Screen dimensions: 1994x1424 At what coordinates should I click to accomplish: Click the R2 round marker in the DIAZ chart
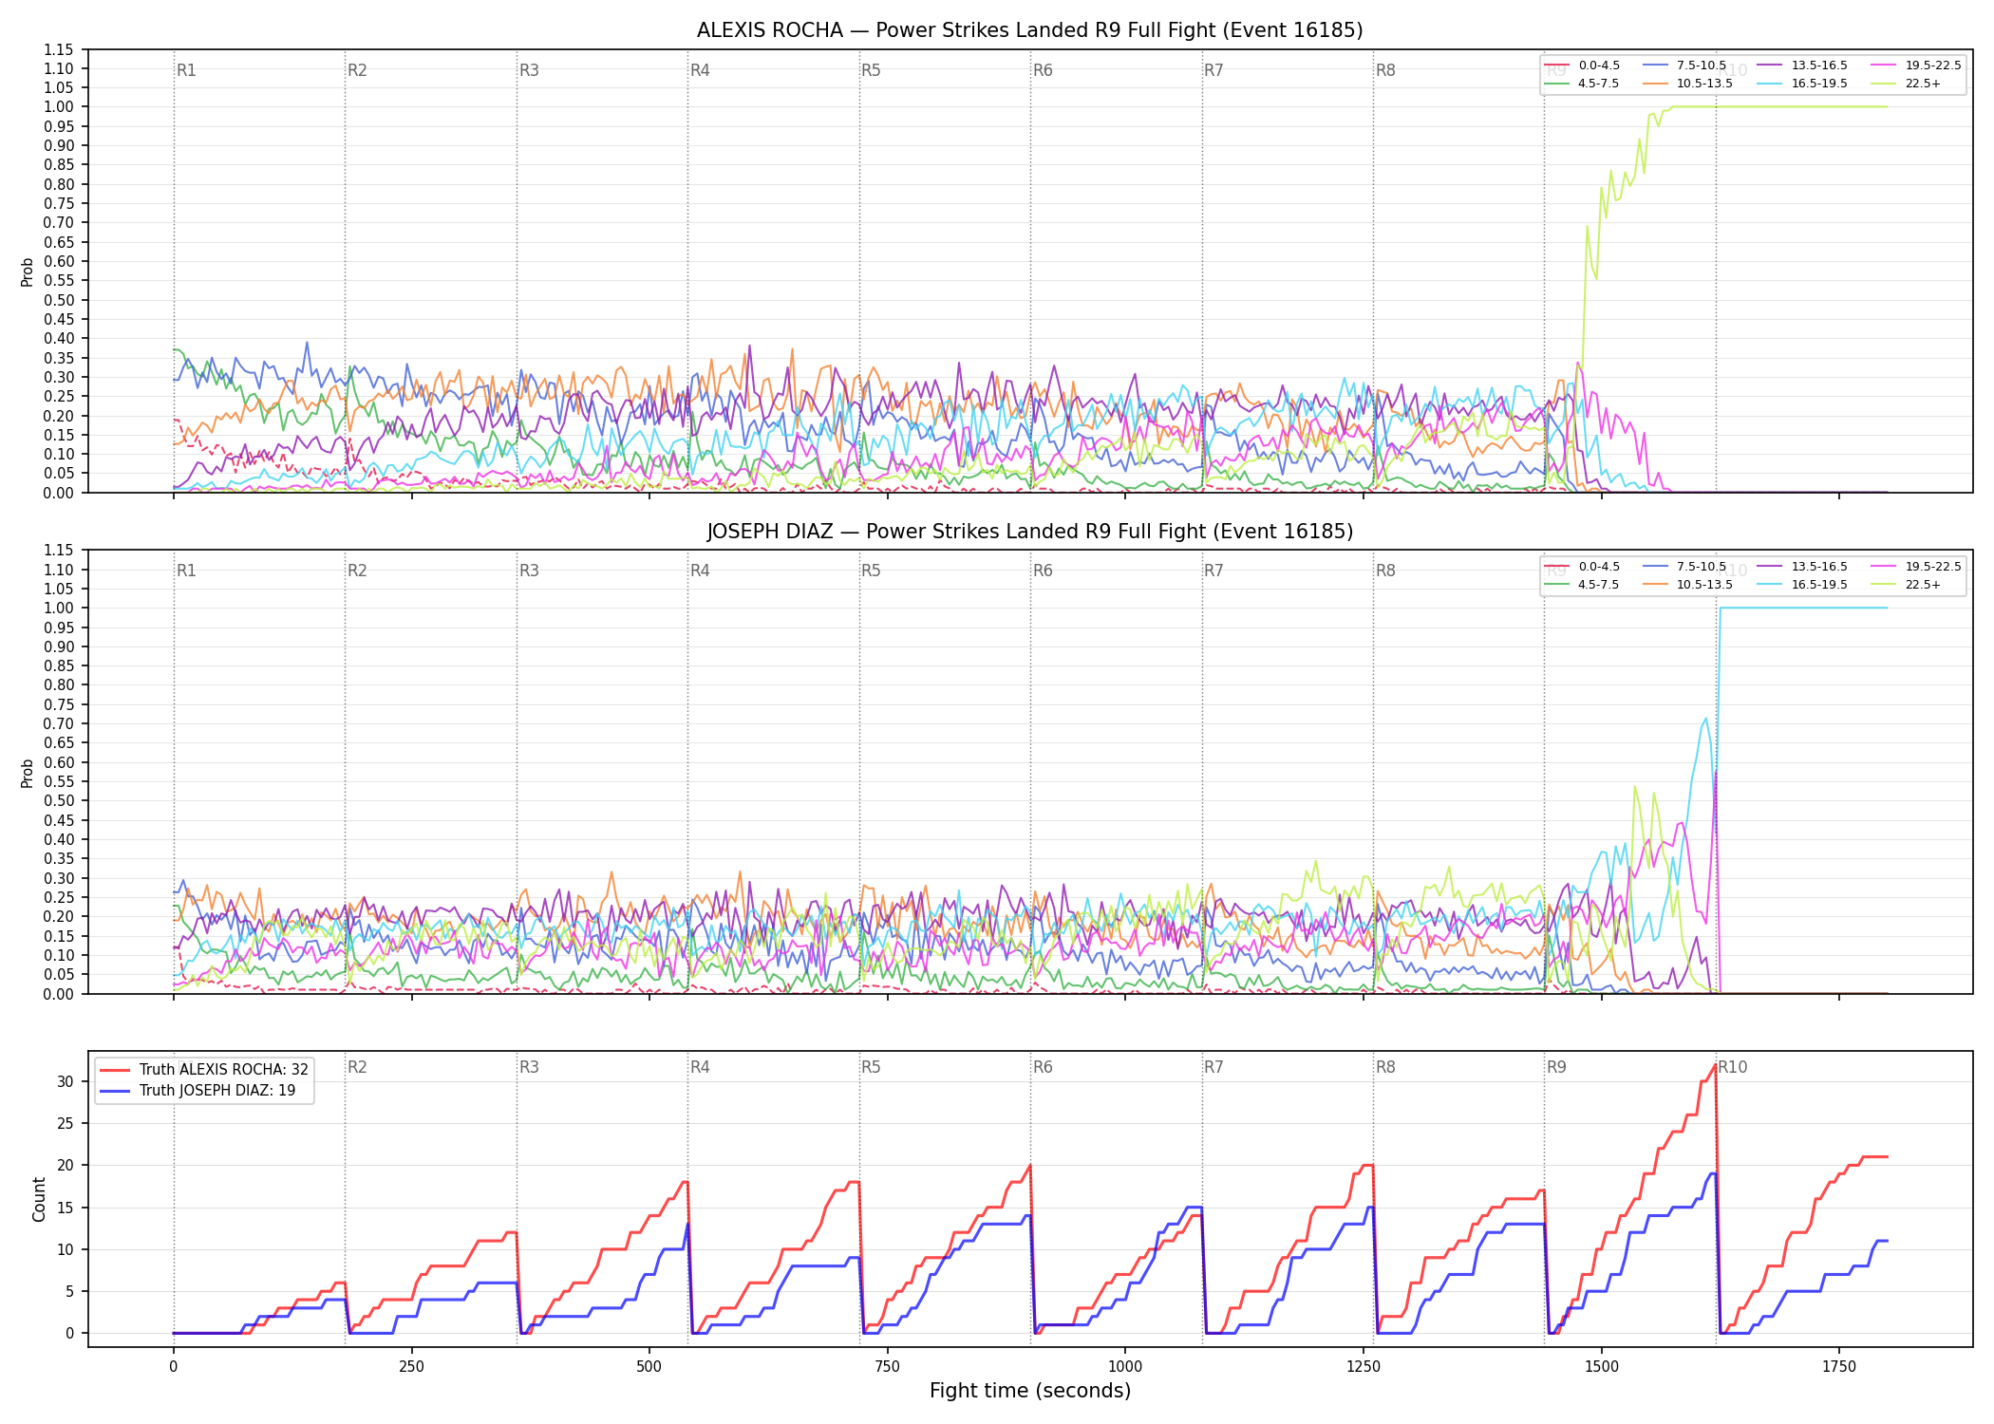(x=357, y=571)
